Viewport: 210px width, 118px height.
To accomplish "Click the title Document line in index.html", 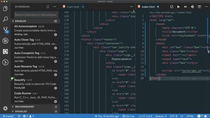I will pos(180,32).
